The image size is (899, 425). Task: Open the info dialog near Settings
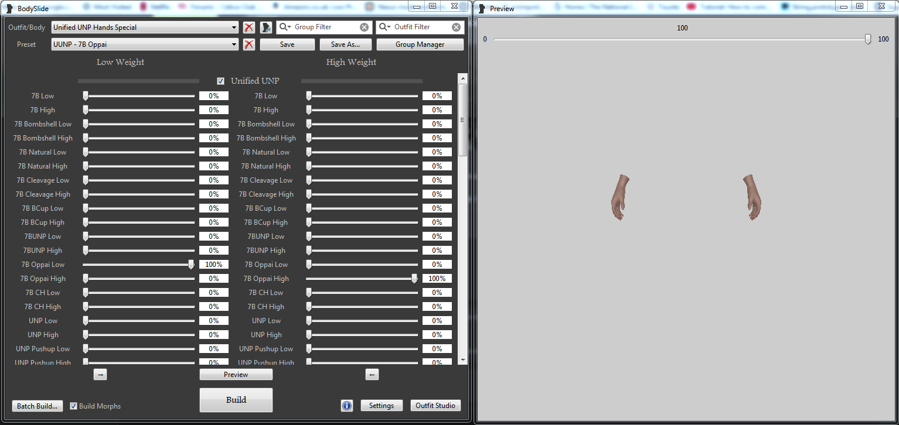(346, 405)
